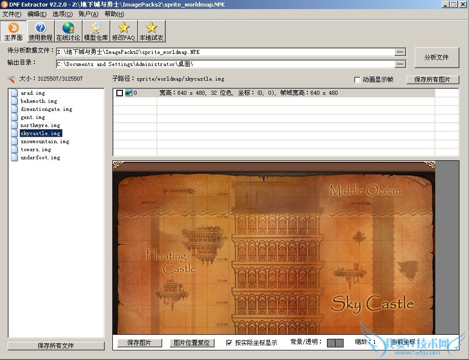Click the 分析文件 analyze button
469x360 pixels.
click(436, 57)
